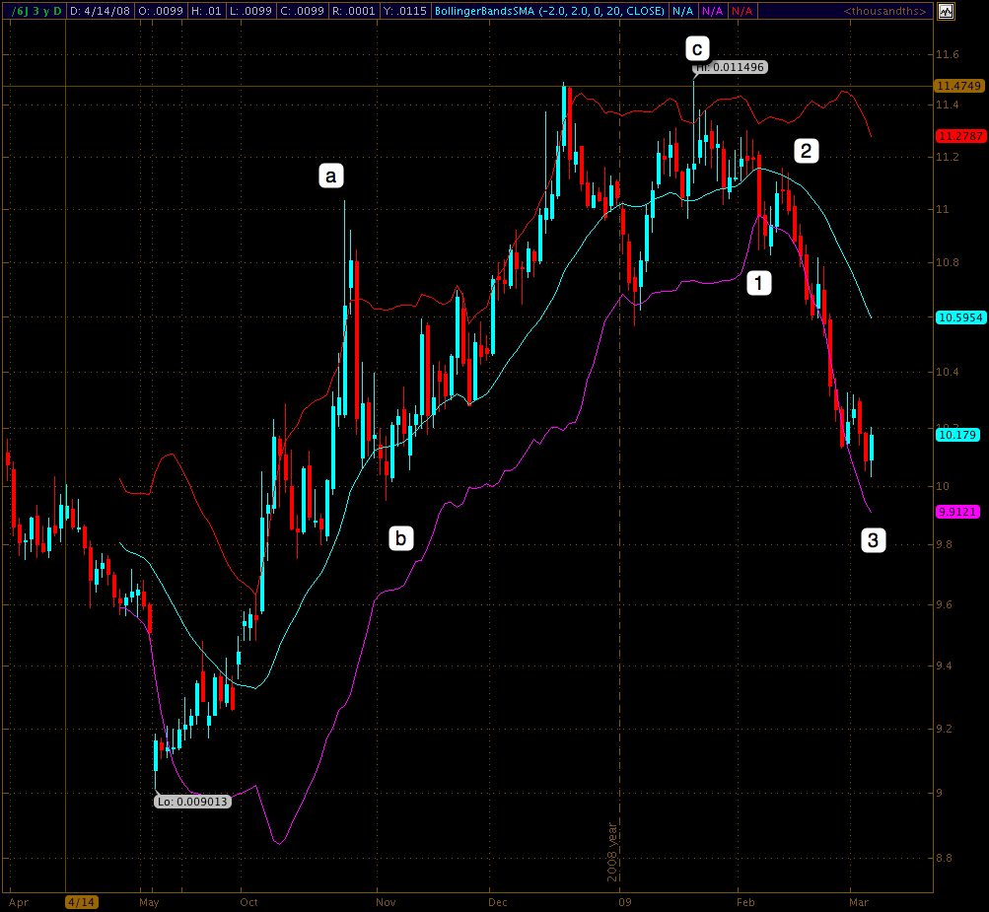Click the '2008 year' vertical divider label
This screenshot has height=912, width=989.
[x=612, y=851]
